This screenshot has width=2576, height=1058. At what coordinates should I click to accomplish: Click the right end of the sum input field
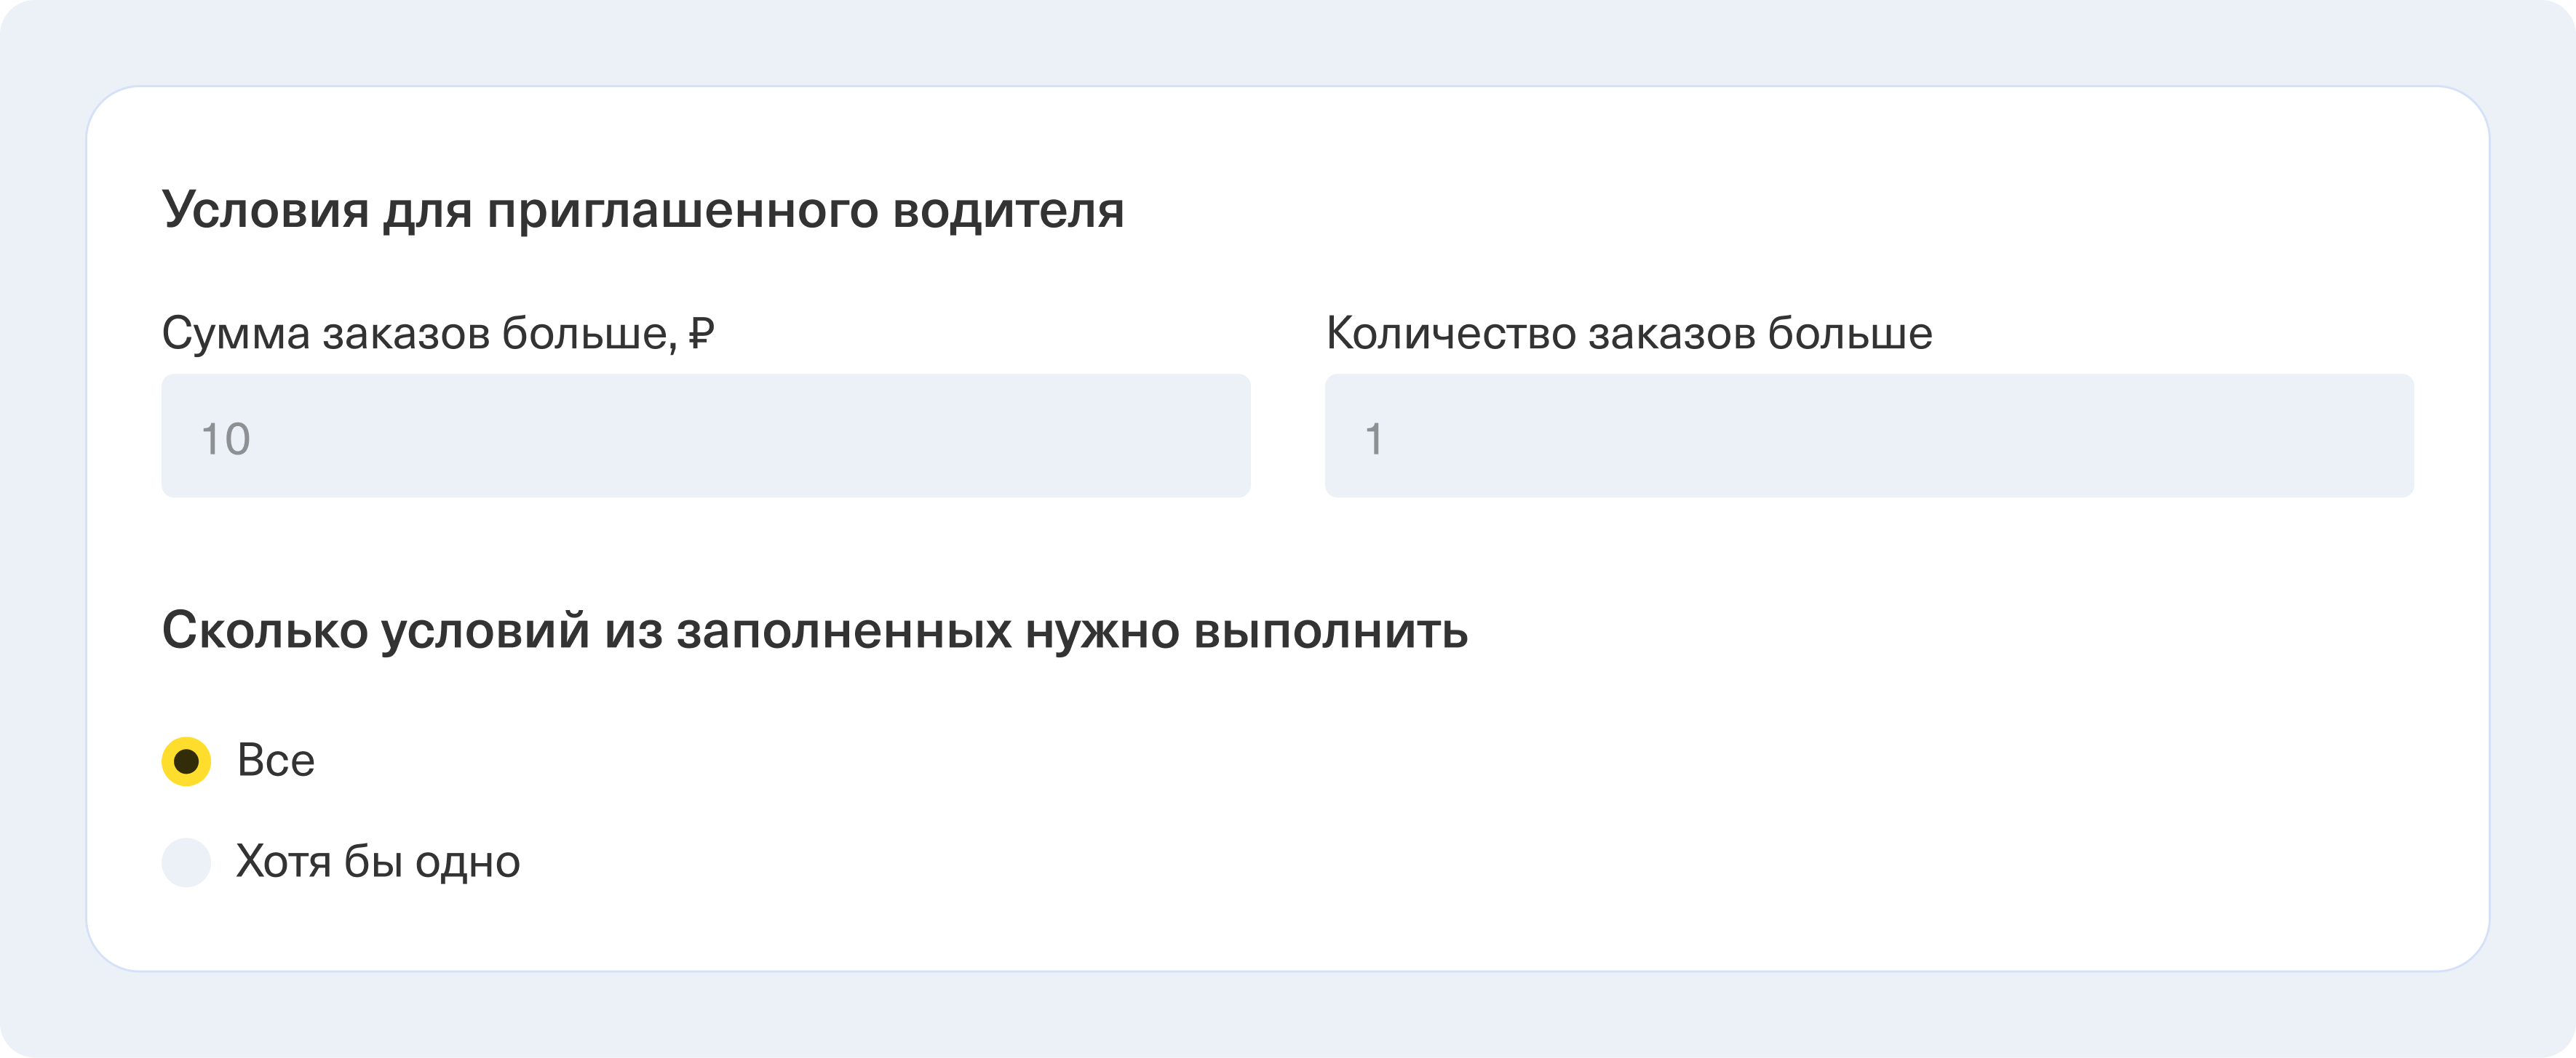click(x=1200, y=436)
